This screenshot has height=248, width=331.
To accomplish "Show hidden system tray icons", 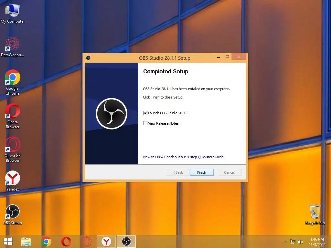I will tap(285, 242).
